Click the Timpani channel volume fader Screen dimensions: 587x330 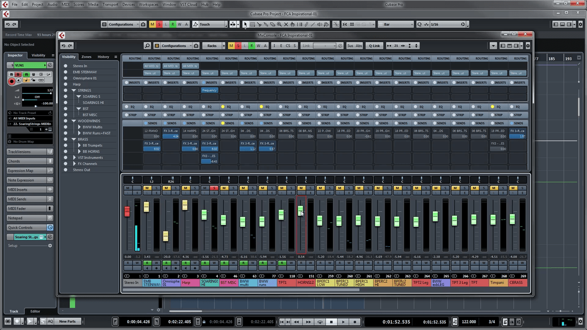(493, 220)
